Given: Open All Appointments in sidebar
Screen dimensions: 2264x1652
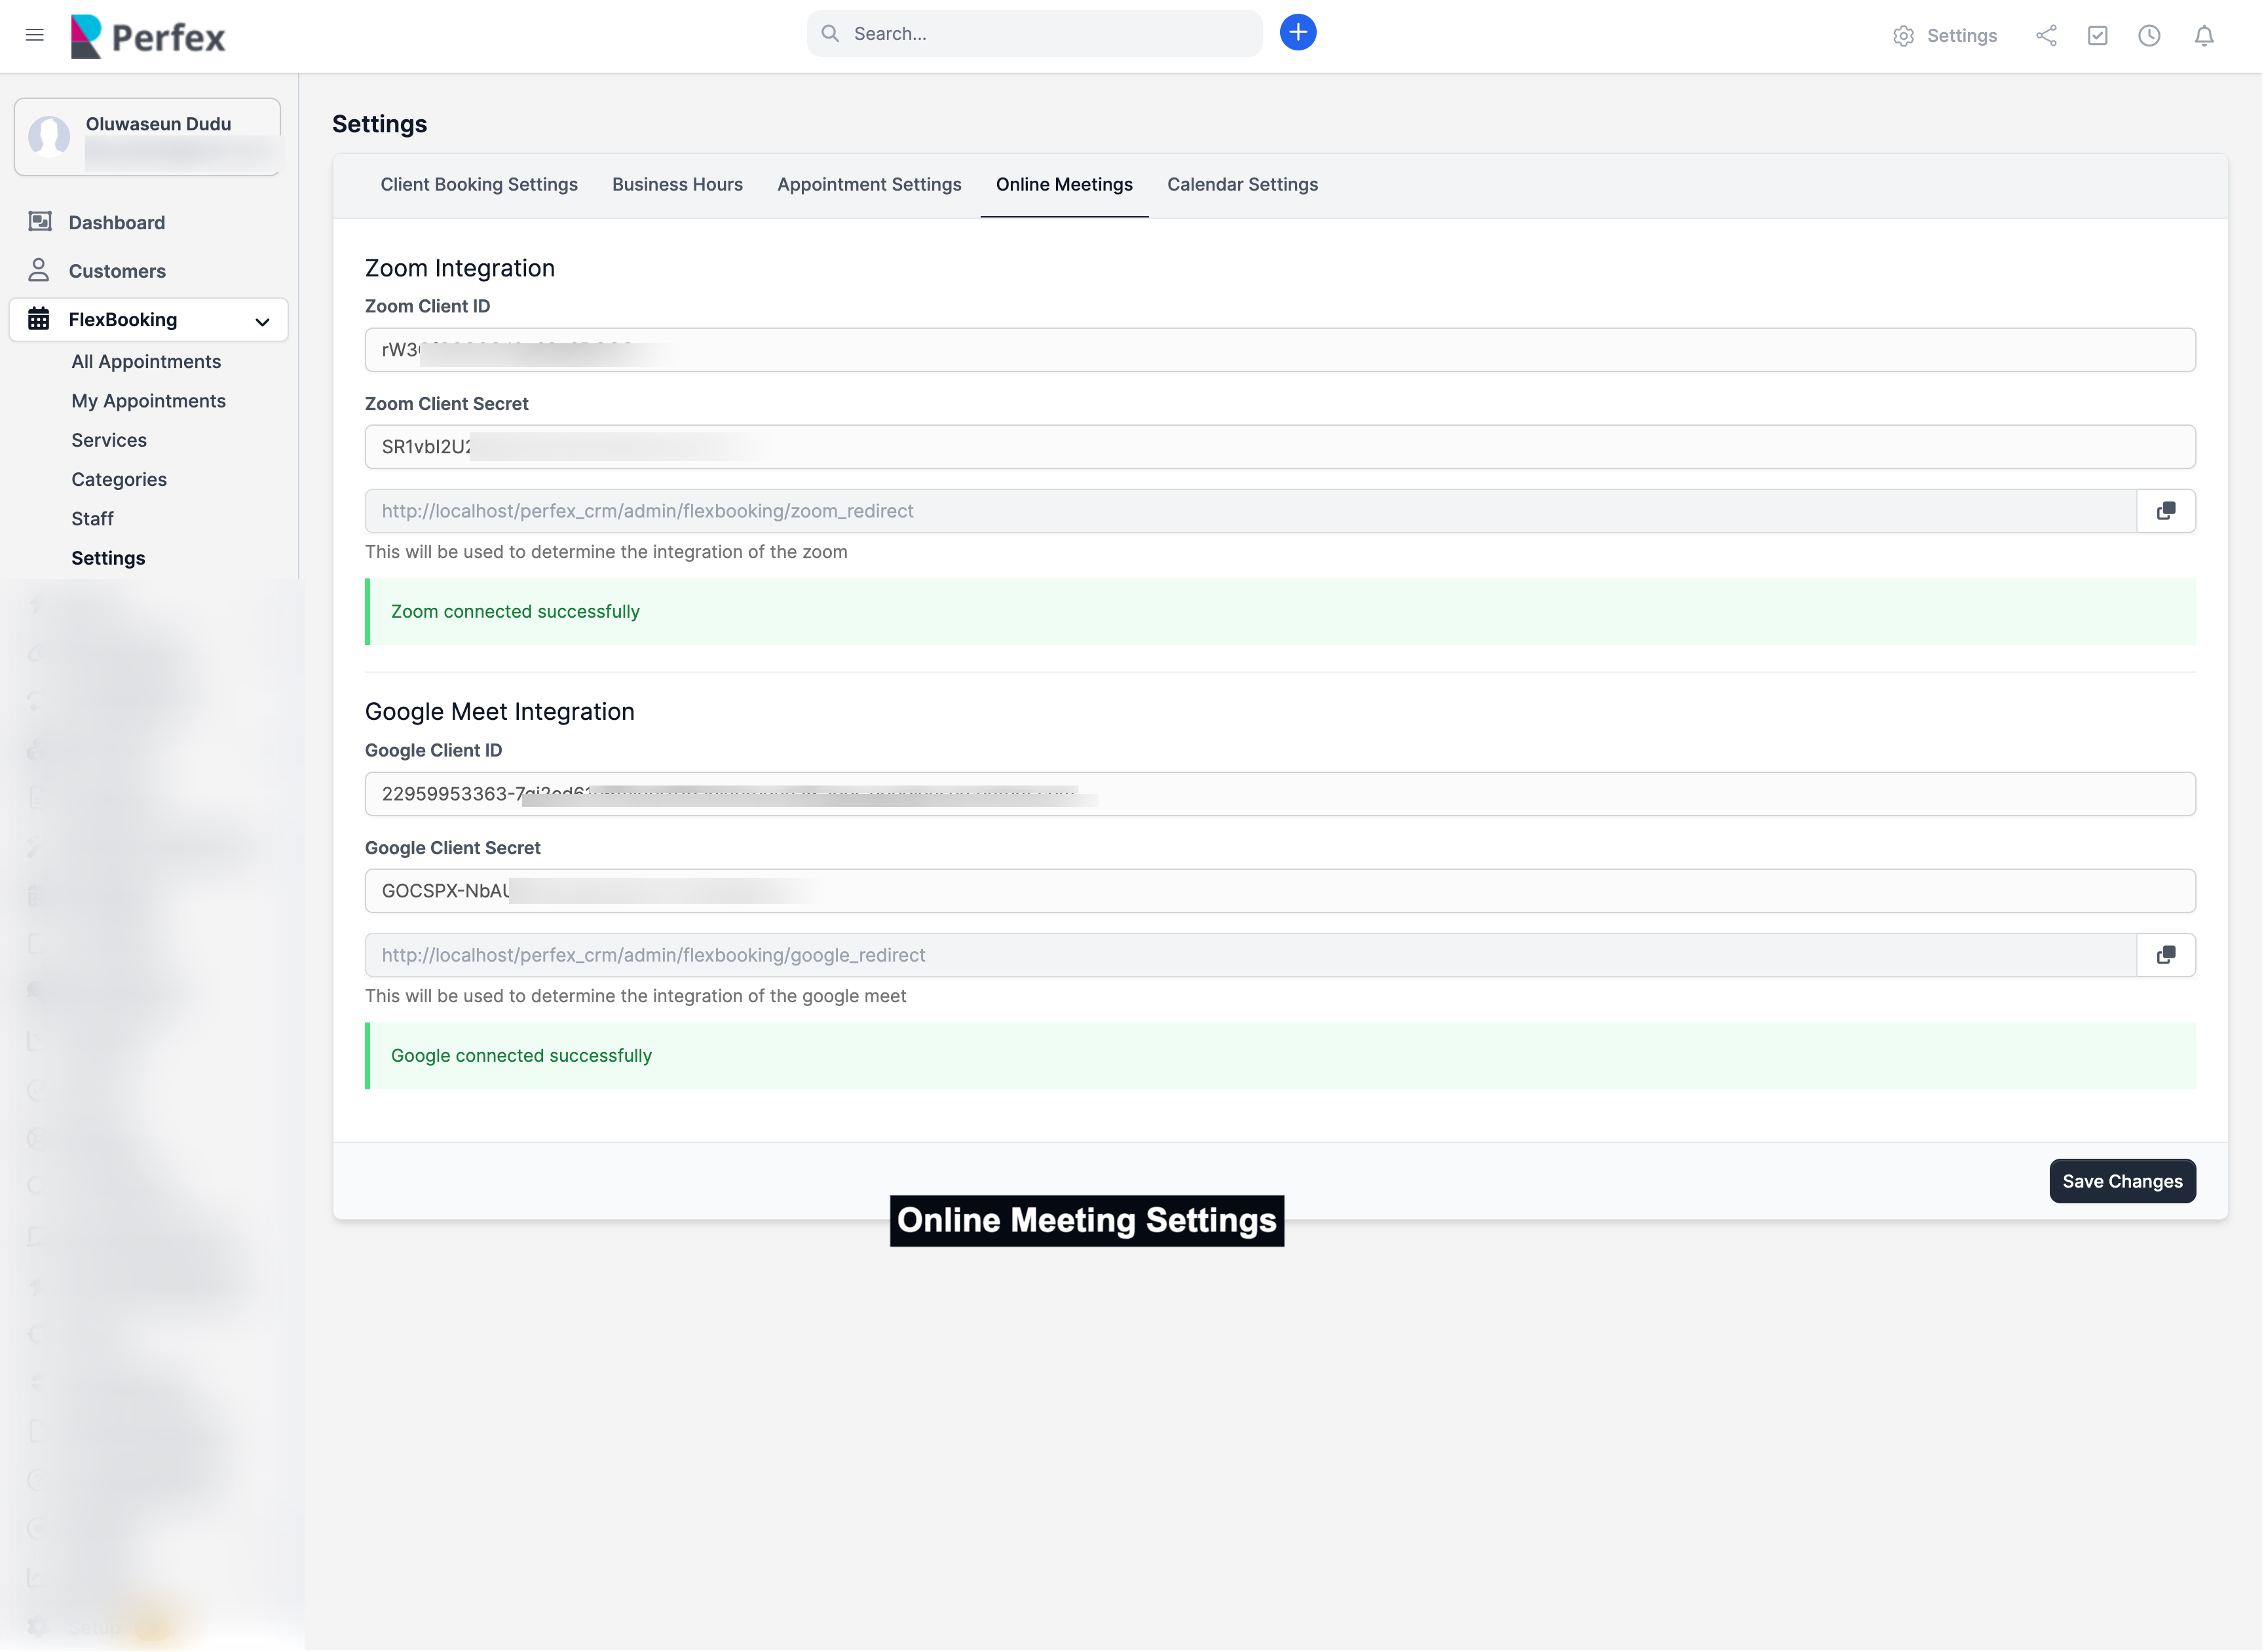Looking at the screenshot, I should click(x=146, y=362).
